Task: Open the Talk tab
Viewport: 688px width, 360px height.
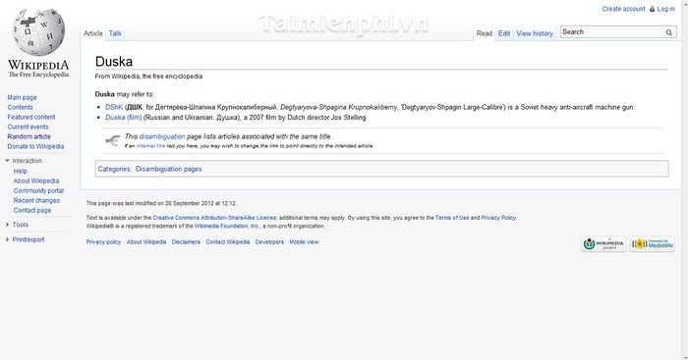Action: (115, 33)
